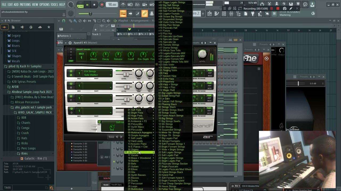Toggle part C power button

pyautogui.click(x=71, y=96)
